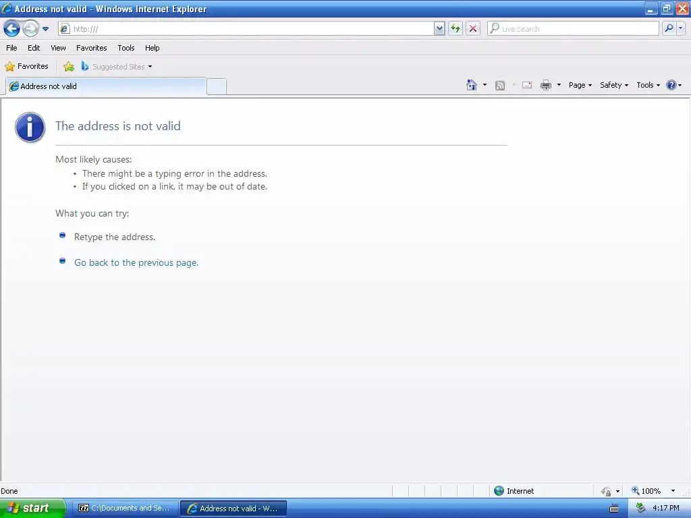The image size is (691, 518).
Task: Open the Help menu
Action: coord(152,48)
